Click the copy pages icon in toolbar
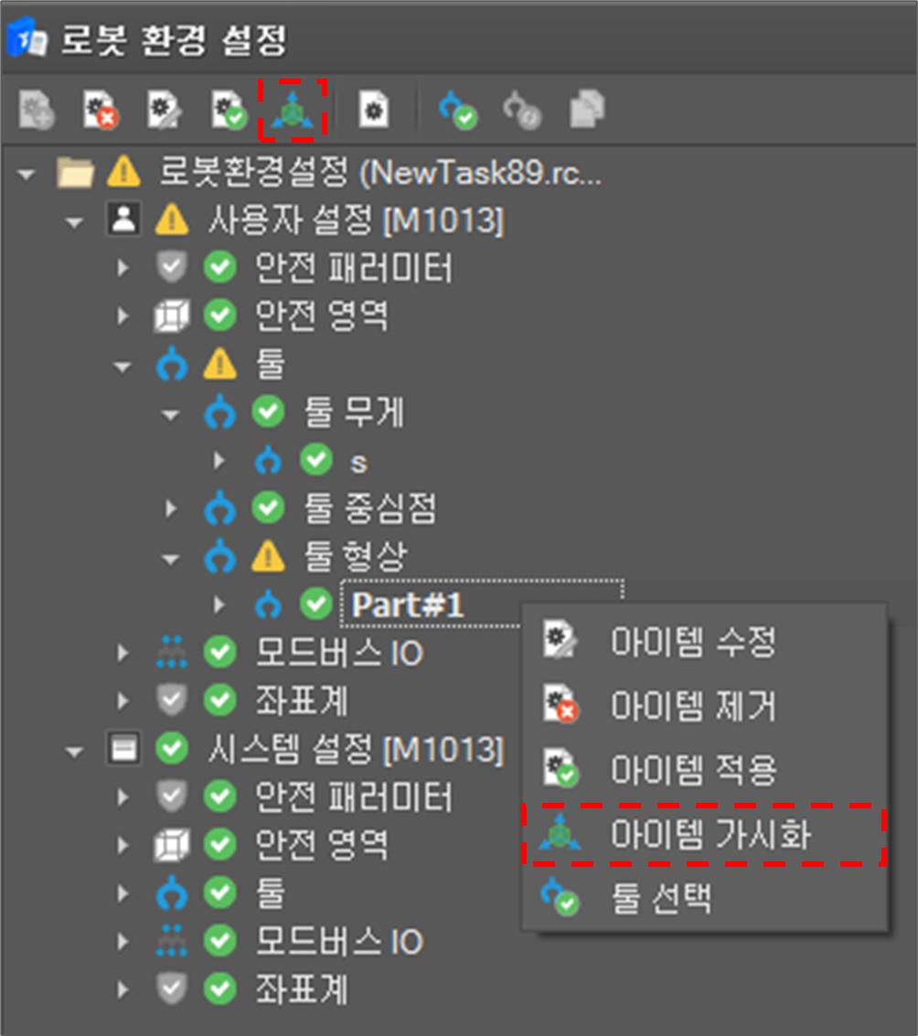This screenshot has width=918, height=1036. pos(587,111)
